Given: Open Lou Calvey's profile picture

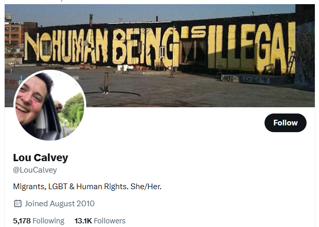Looking at the screenshot, I should pyautogui.click(x=50, y=105).
